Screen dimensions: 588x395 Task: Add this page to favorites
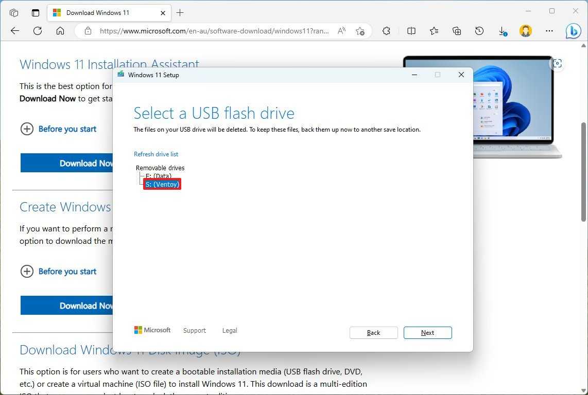point(360,31)
